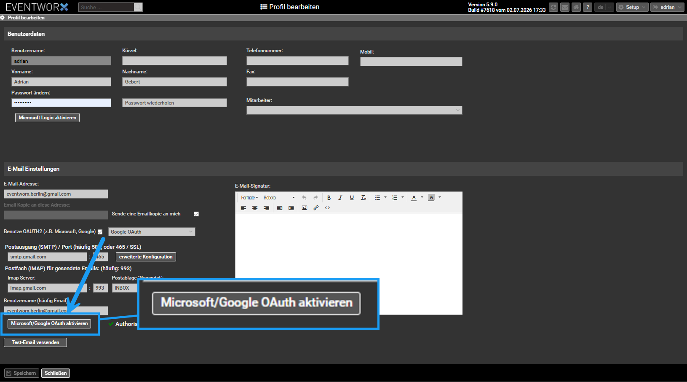687x382 pixels.
Task: Click the imap.gmail.com server field
Action: [47, 288]
